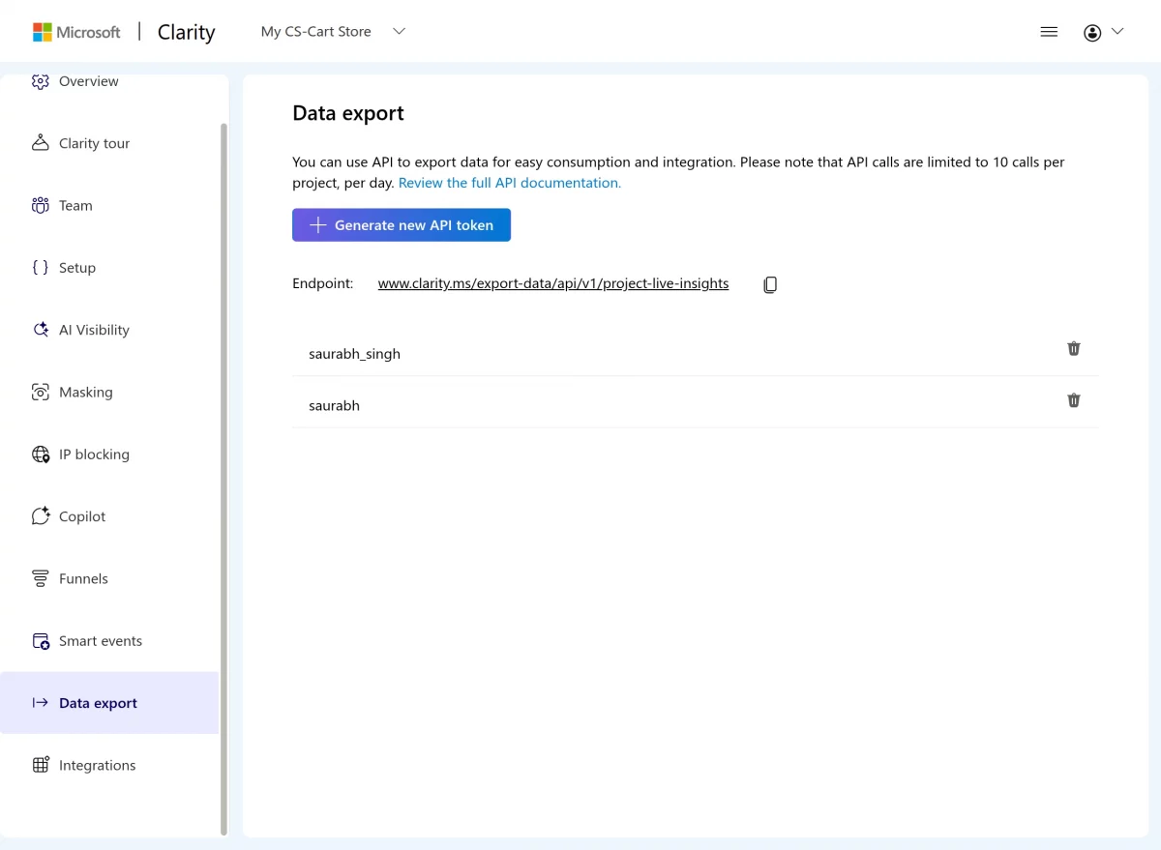This screenshot has height=850, width=1161.
Task: Delete the saurabh_singh API token
Action: point(1074,348)
